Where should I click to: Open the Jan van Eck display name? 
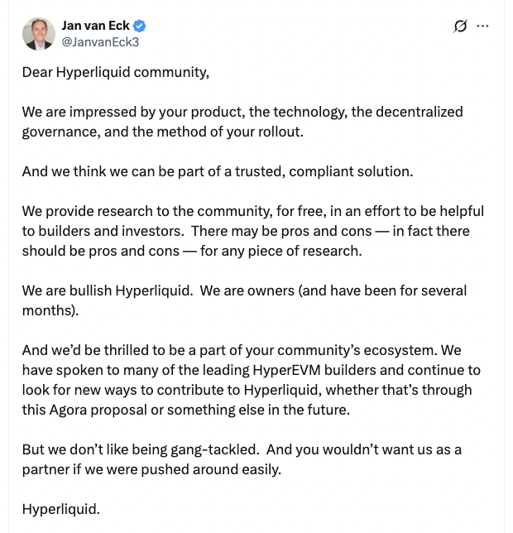tap(95, 26)
